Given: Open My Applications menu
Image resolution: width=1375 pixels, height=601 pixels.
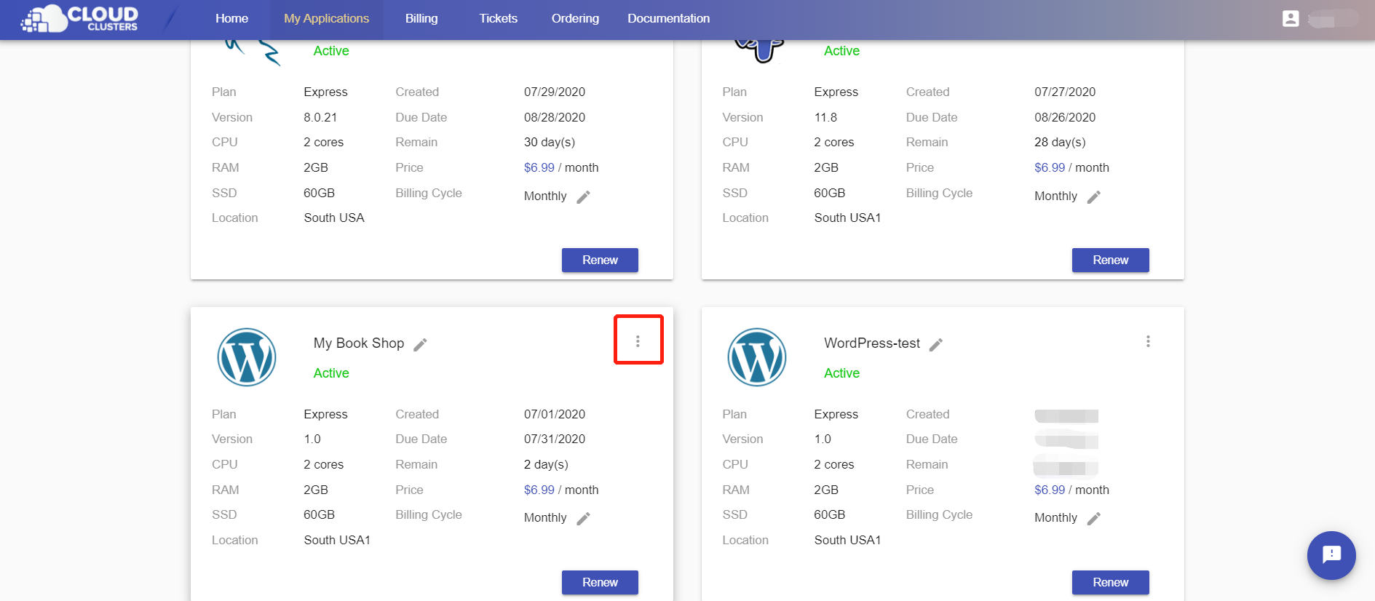Looking at the screenshot, I should 326,19.
